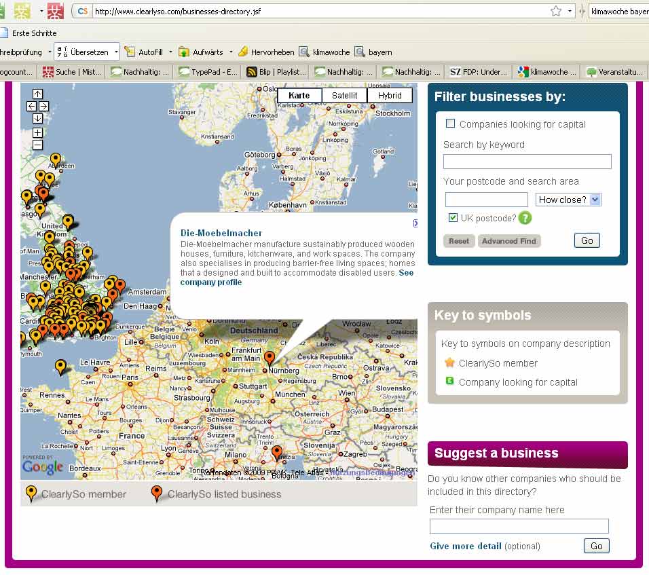Switch map to Hybrid view
Image resolution: width=649 pixels, height=575 pixels.
390,95
